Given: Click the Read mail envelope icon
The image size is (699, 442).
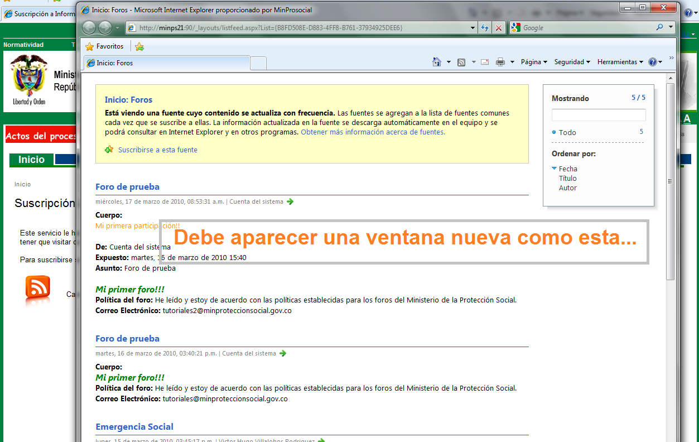Looking at the screenshot, I should [485, 62].
